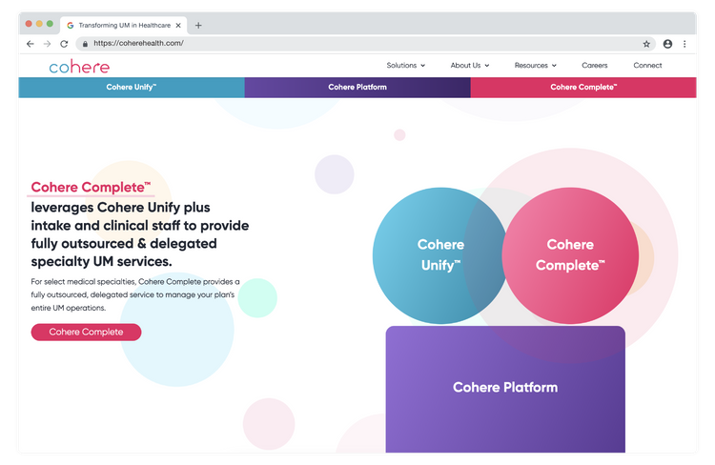This screenshot has width=715, height=465.
Task: Open the three-dot browser menu
Action: coord(684,44)
